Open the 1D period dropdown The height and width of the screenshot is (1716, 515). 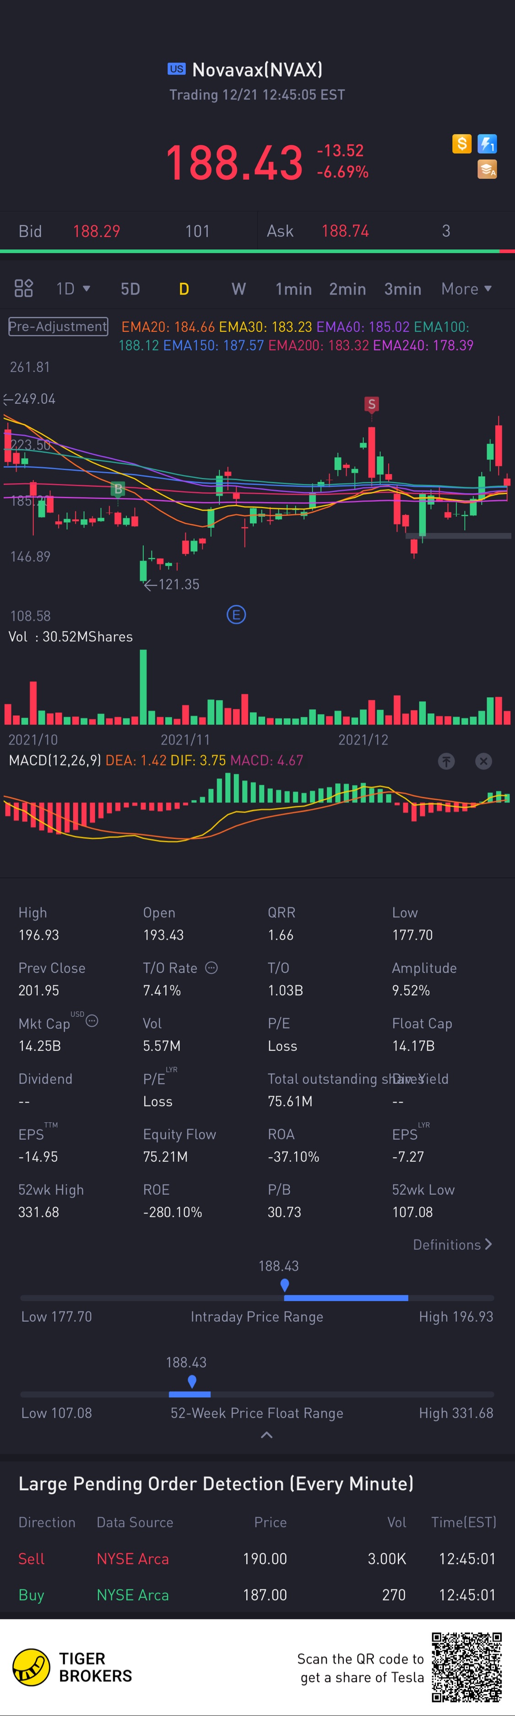[x=73, y=288]
